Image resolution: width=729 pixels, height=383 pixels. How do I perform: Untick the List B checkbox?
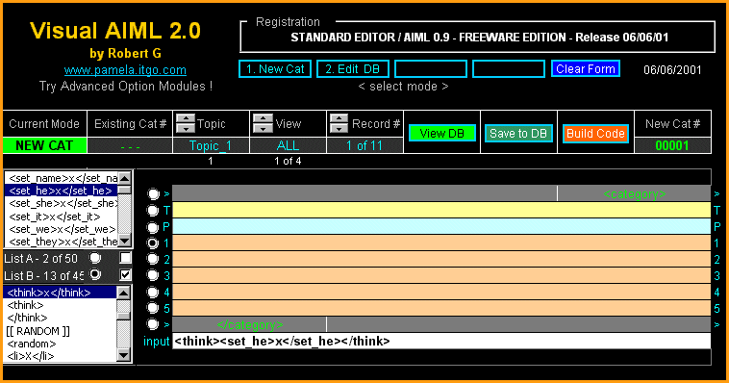click(125, 274)
